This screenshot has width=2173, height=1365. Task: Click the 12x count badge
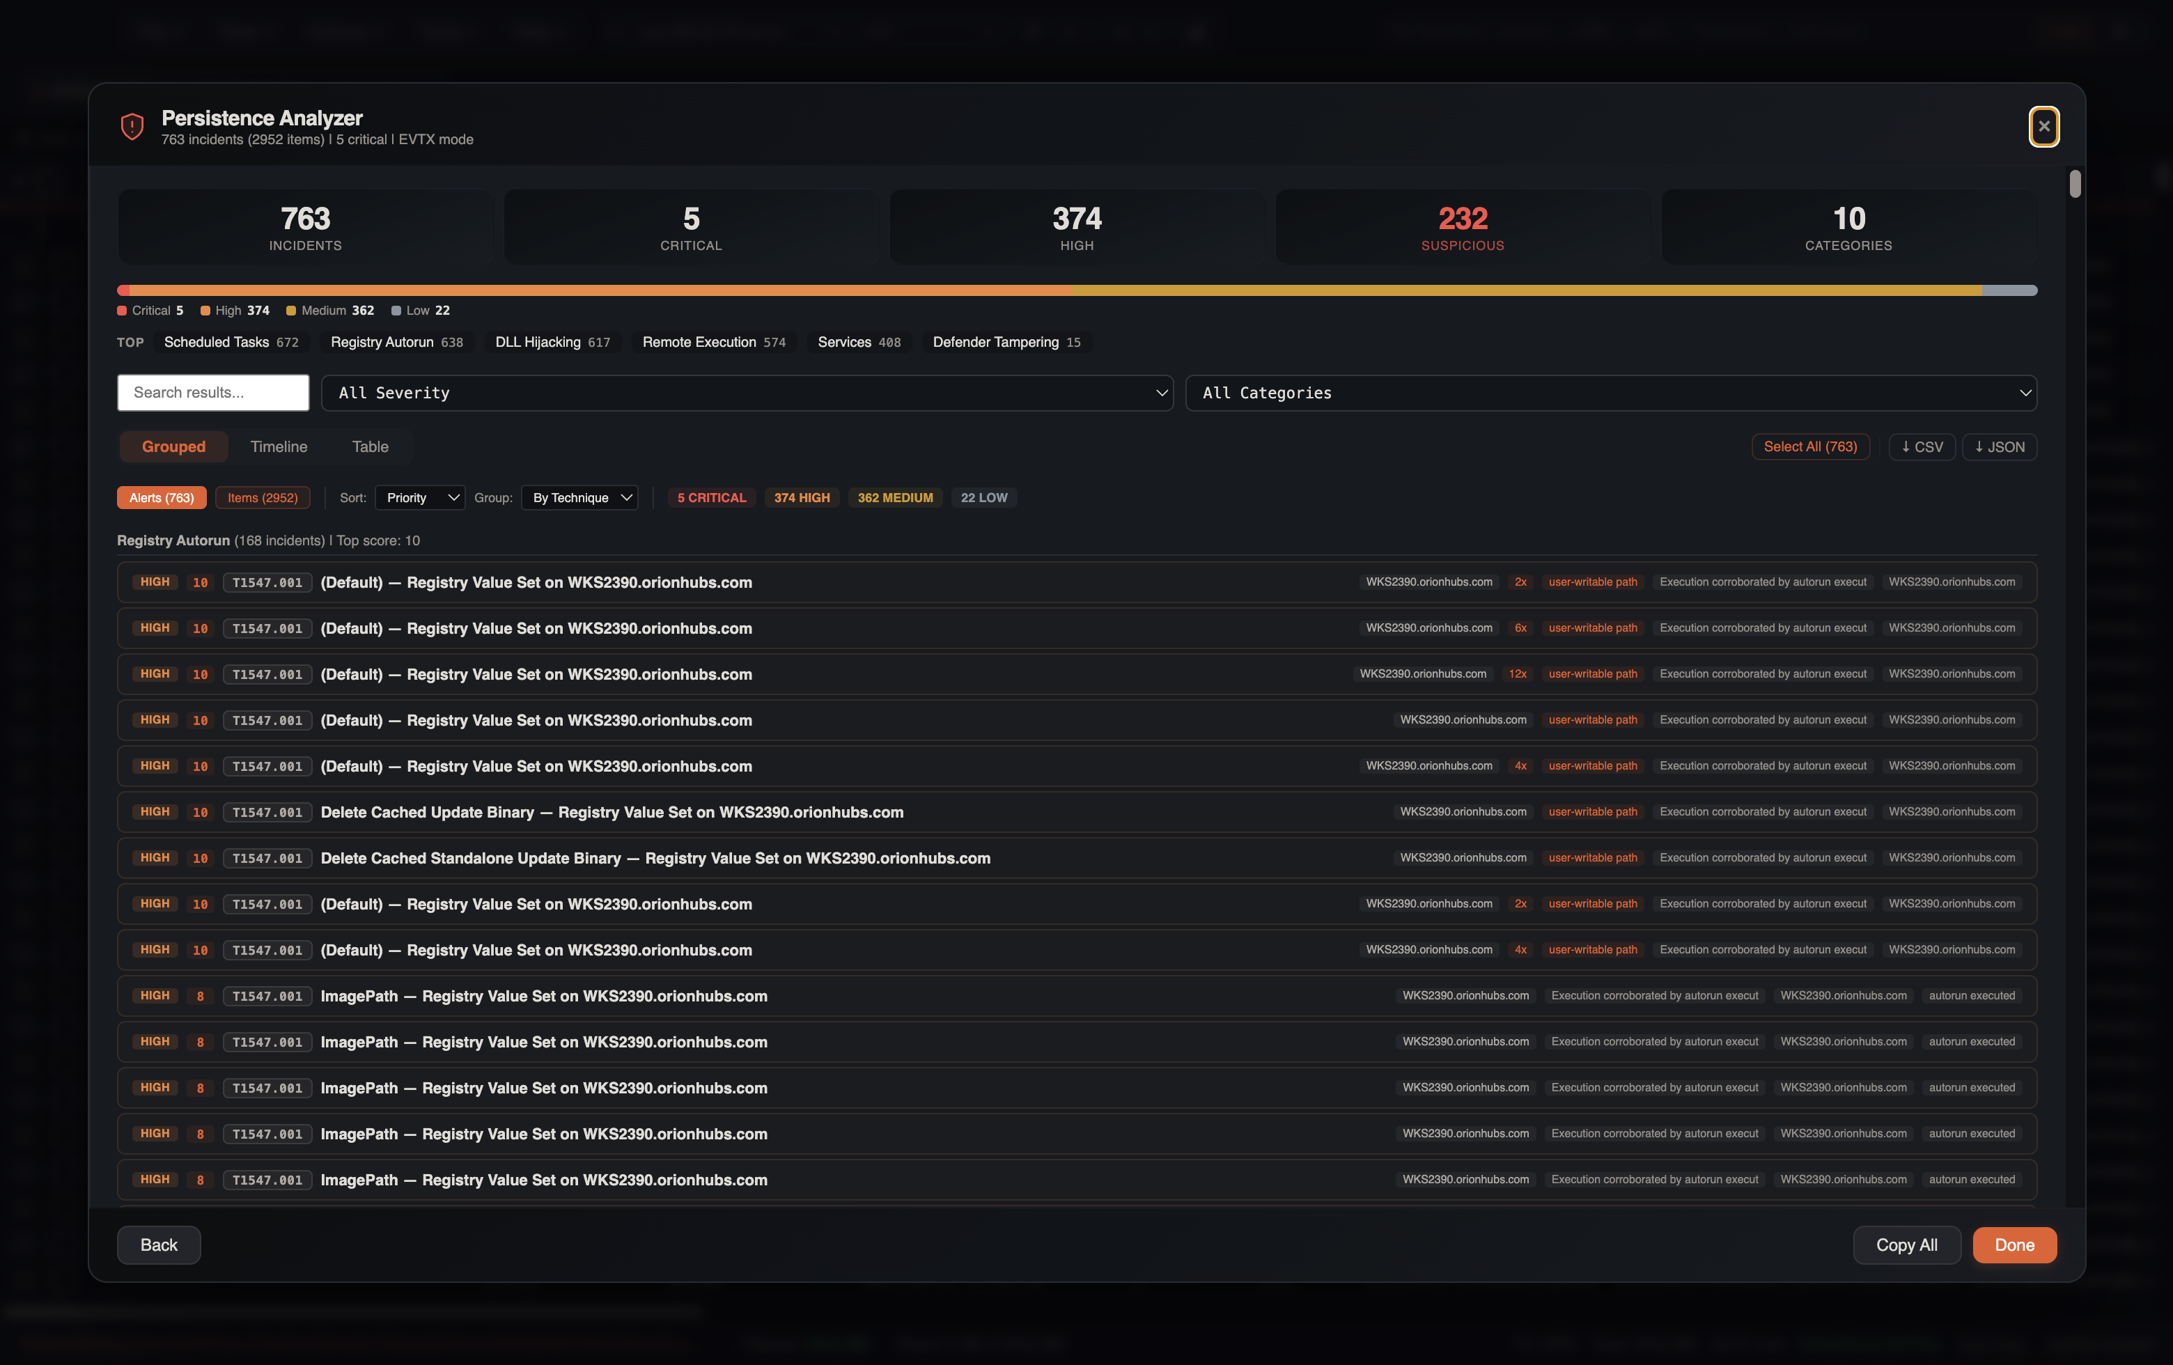click(x=1518, y=674)
